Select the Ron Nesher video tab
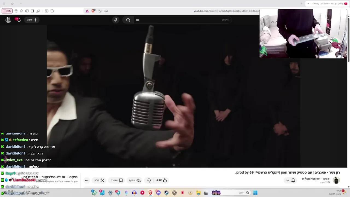 point(328,4)
